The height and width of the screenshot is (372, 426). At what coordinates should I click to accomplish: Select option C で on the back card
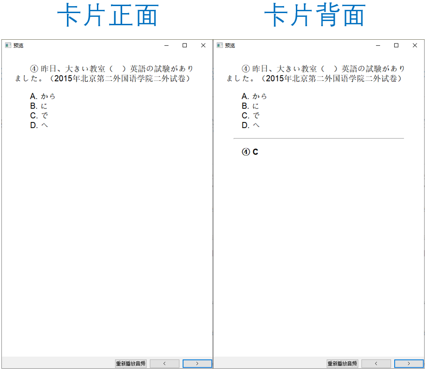tap(251, 116)
